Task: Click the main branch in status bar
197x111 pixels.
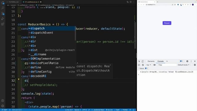Action: point(5,110)
